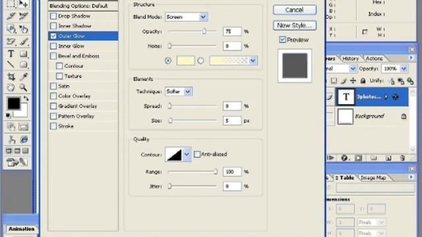
Task: Select the Pattern Overlay style row
Action: coord(83,117)
